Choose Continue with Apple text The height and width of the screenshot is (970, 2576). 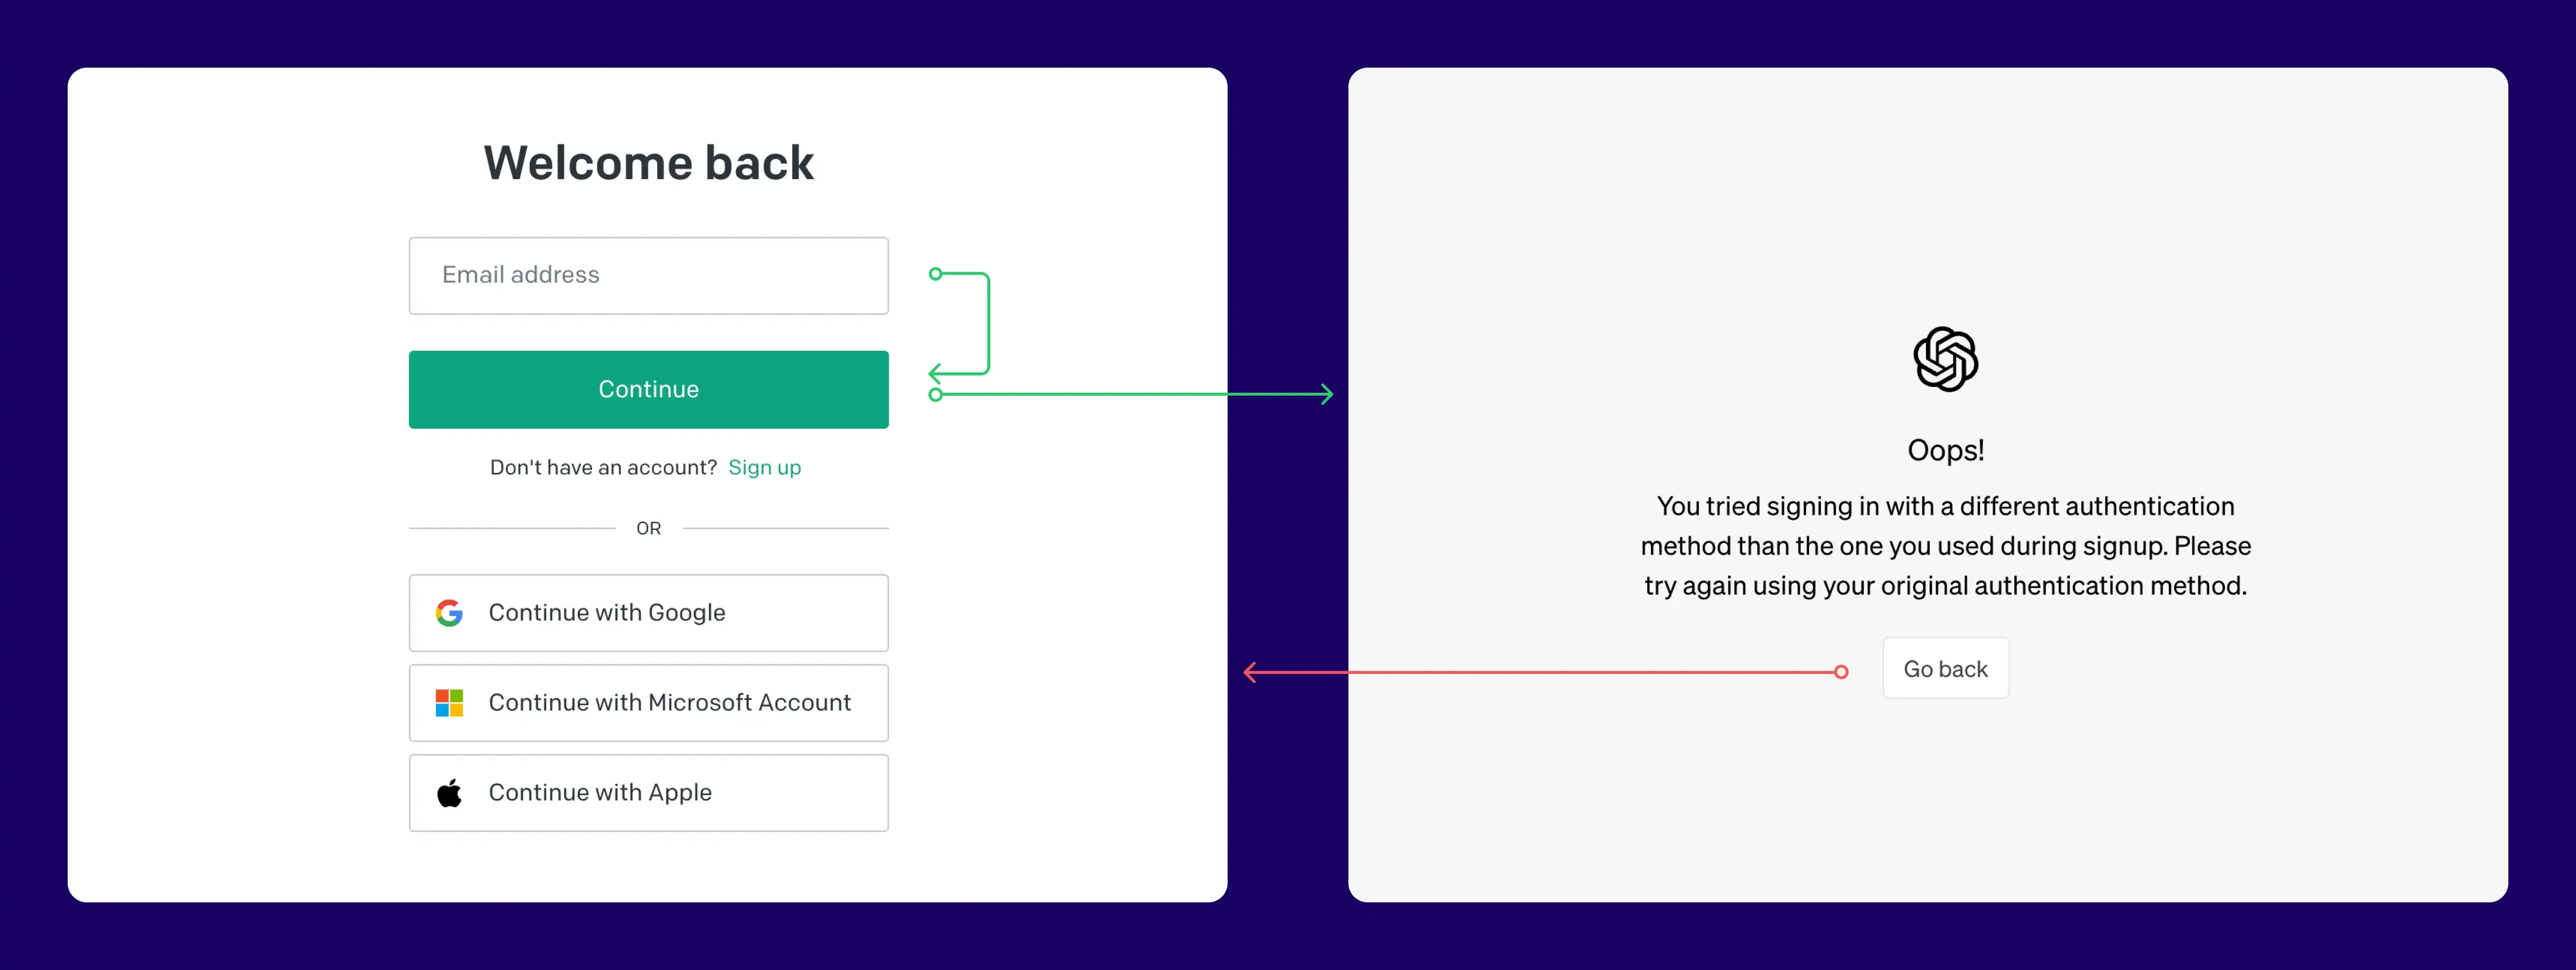coord(600,793)
